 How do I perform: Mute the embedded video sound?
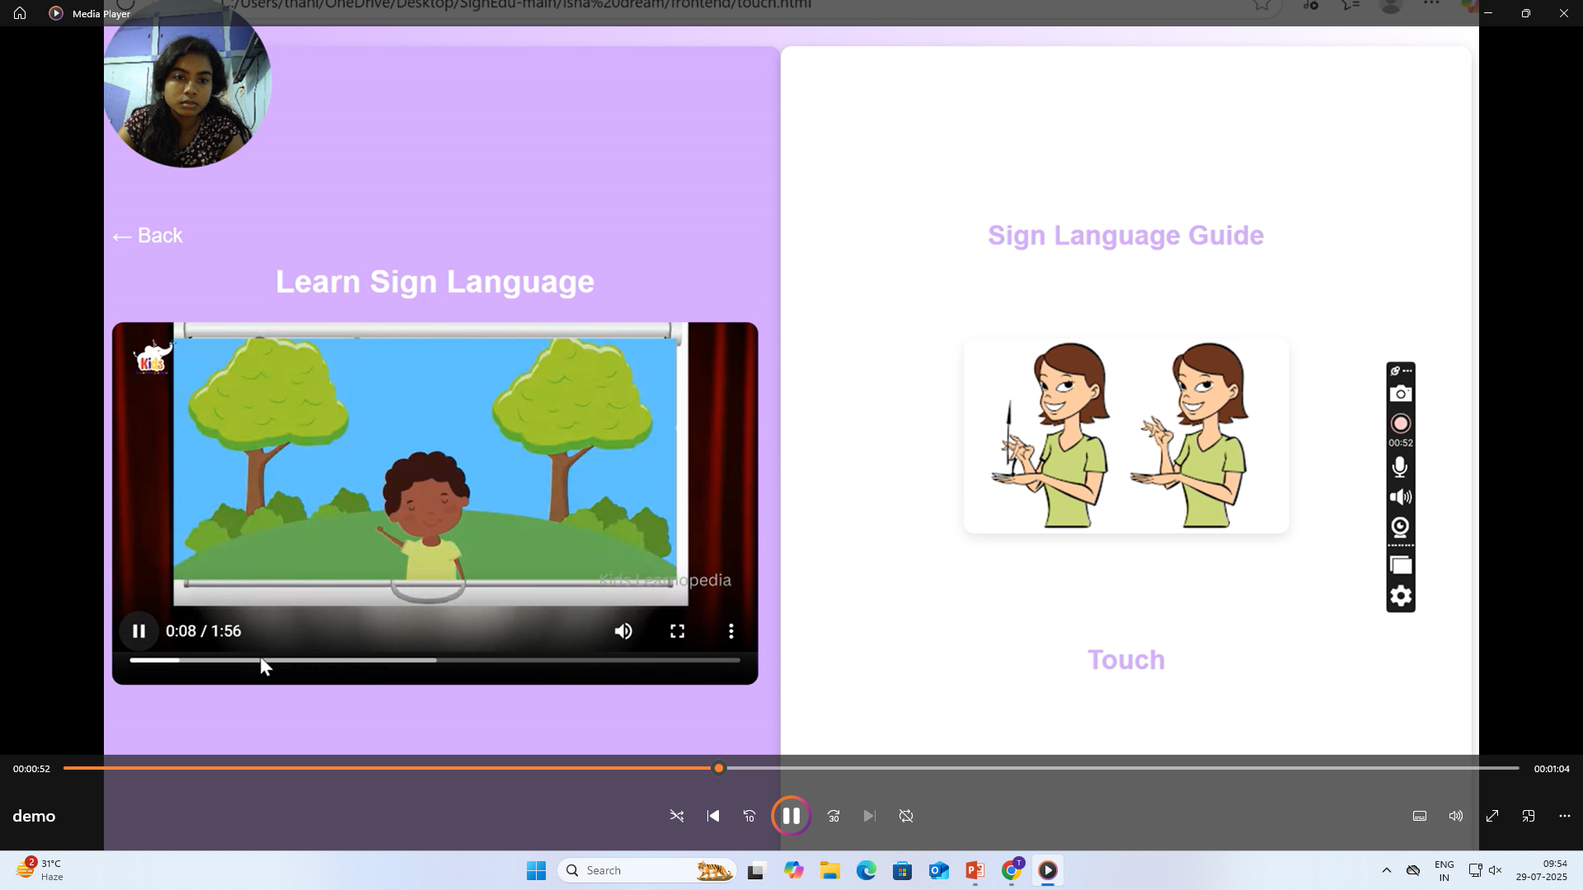[623, 631]
